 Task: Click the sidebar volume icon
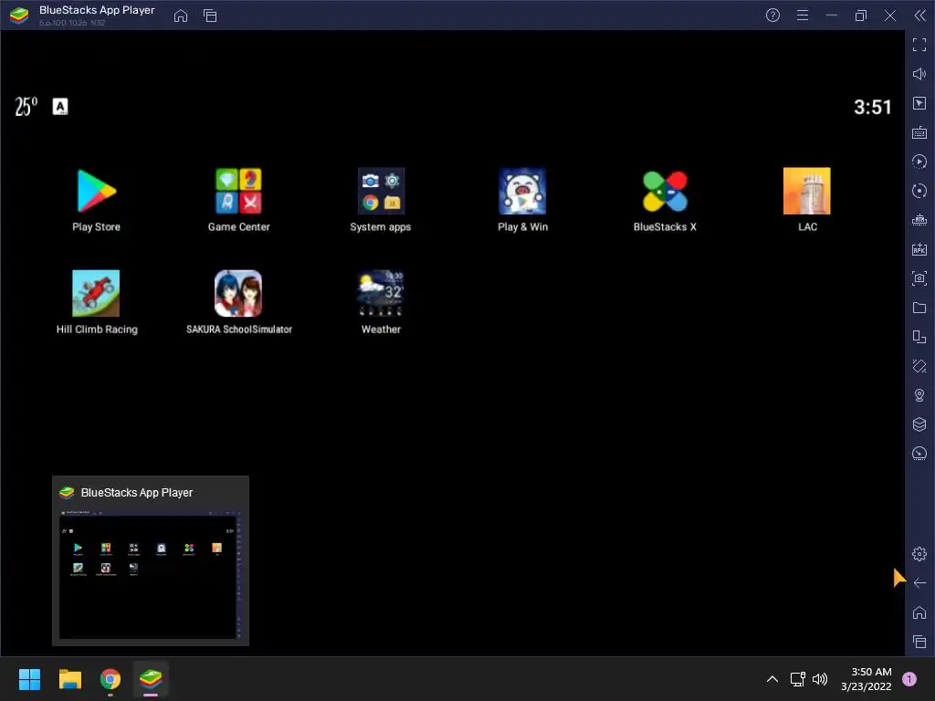(x=919, y=74)
